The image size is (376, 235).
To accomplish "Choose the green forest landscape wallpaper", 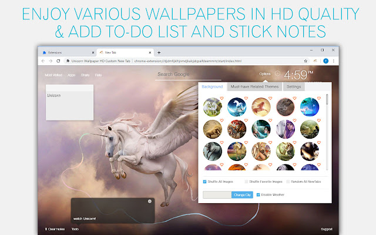I will pos(310,129).
